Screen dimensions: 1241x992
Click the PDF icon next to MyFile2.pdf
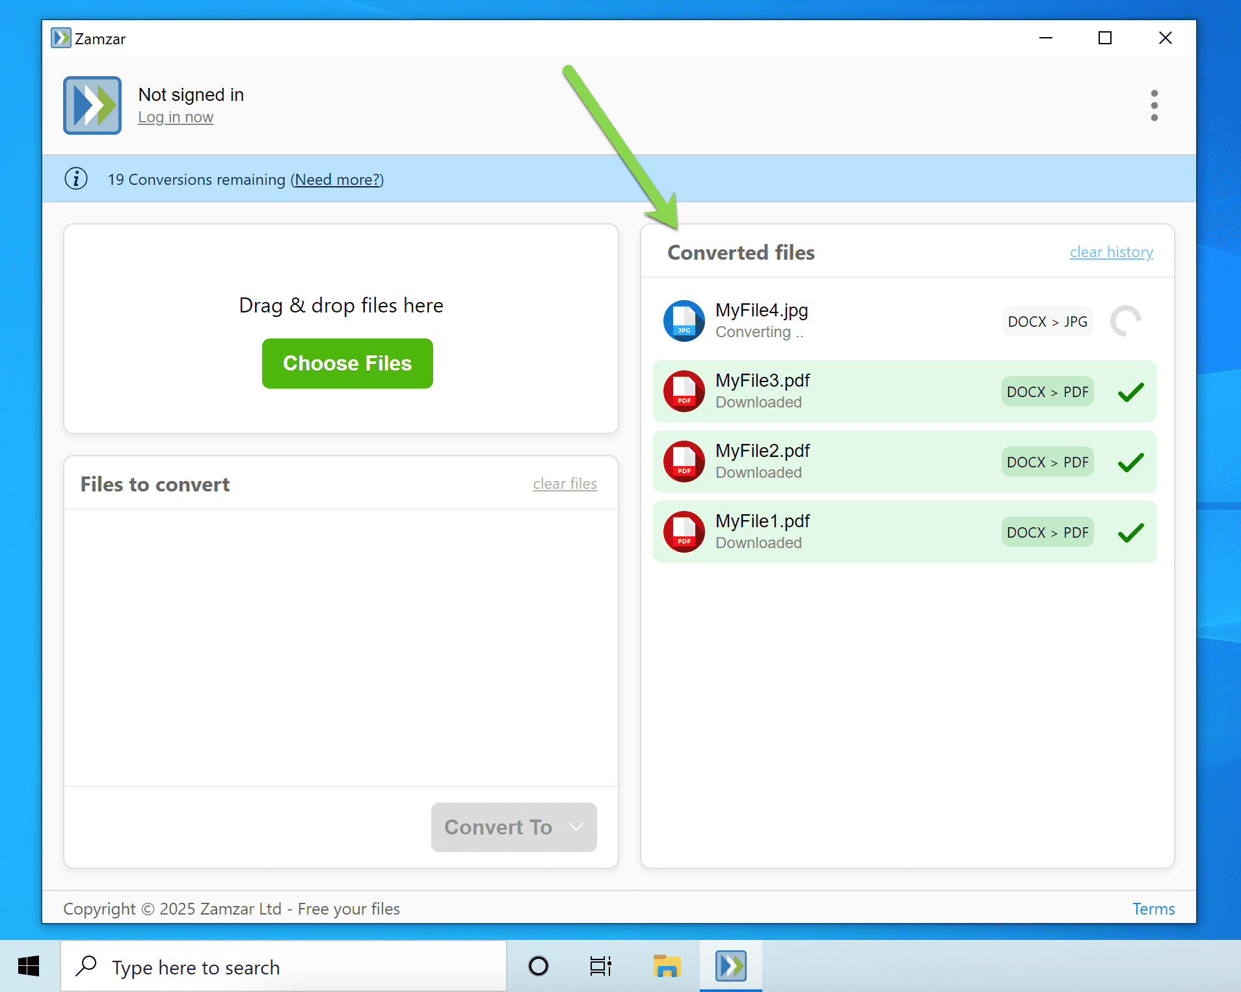(684, 462)
